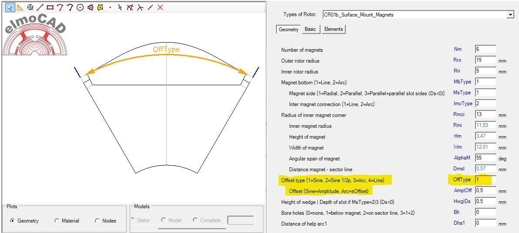This screenshot has height=233, width=519.
Task: Pick the first arc drawing tool
Action: 60,7
